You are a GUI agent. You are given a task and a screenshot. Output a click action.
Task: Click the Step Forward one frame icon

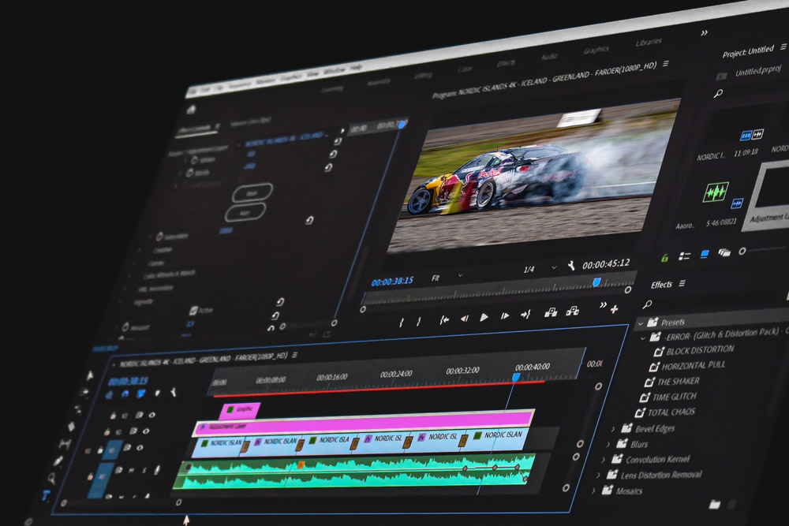pyautogui.click(x=504, y=316)
